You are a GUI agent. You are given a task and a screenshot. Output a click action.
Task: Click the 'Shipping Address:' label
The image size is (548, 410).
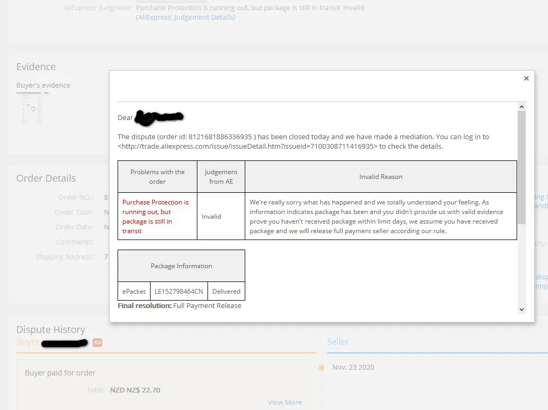64,257
